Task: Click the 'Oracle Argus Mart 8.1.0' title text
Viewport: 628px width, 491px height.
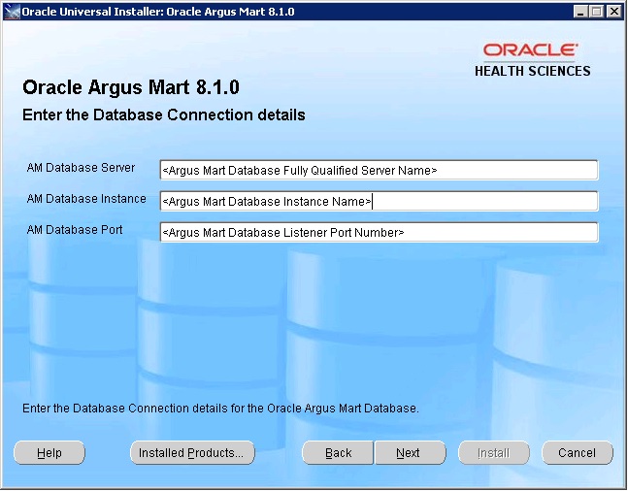Action: 131,87
